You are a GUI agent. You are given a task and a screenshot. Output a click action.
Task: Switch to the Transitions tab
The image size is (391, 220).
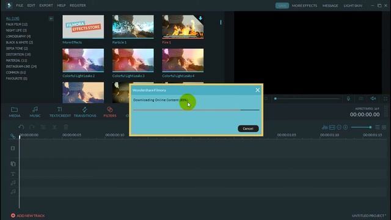85,112
